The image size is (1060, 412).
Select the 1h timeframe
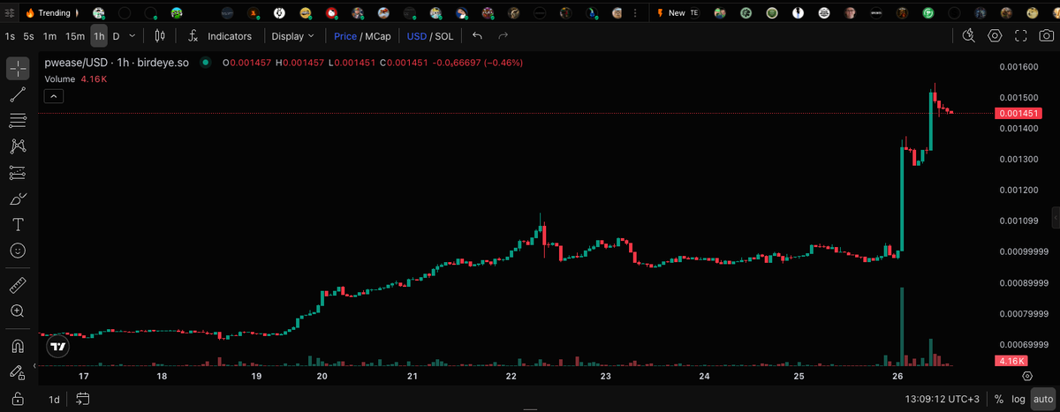[99, 36]
